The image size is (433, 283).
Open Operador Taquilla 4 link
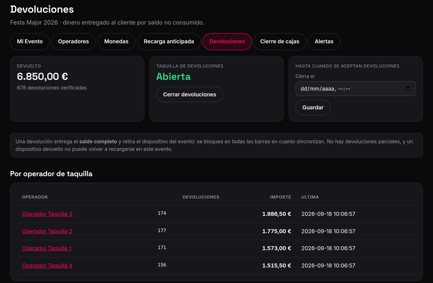click(47, 265)
